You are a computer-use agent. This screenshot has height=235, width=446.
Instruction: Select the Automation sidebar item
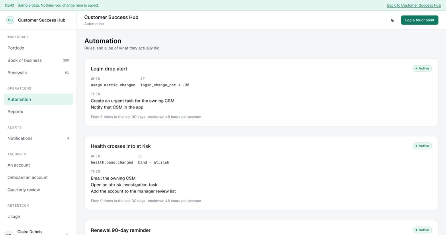[38, 99]
